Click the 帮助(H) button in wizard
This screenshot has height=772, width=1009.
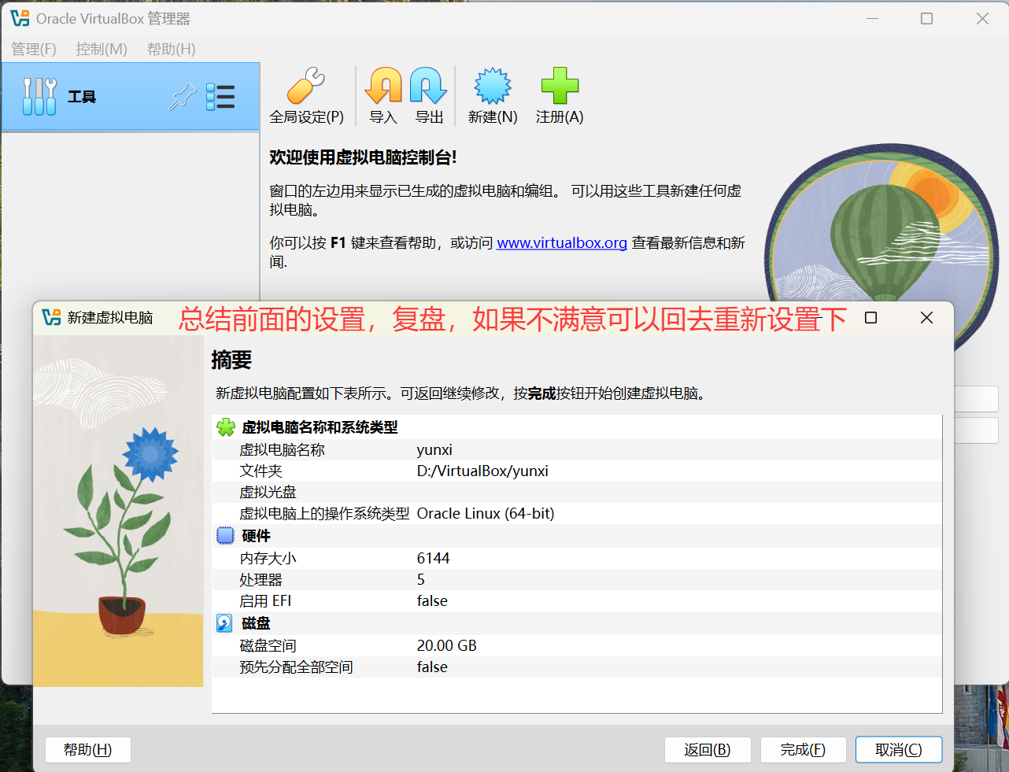(88, 750)
